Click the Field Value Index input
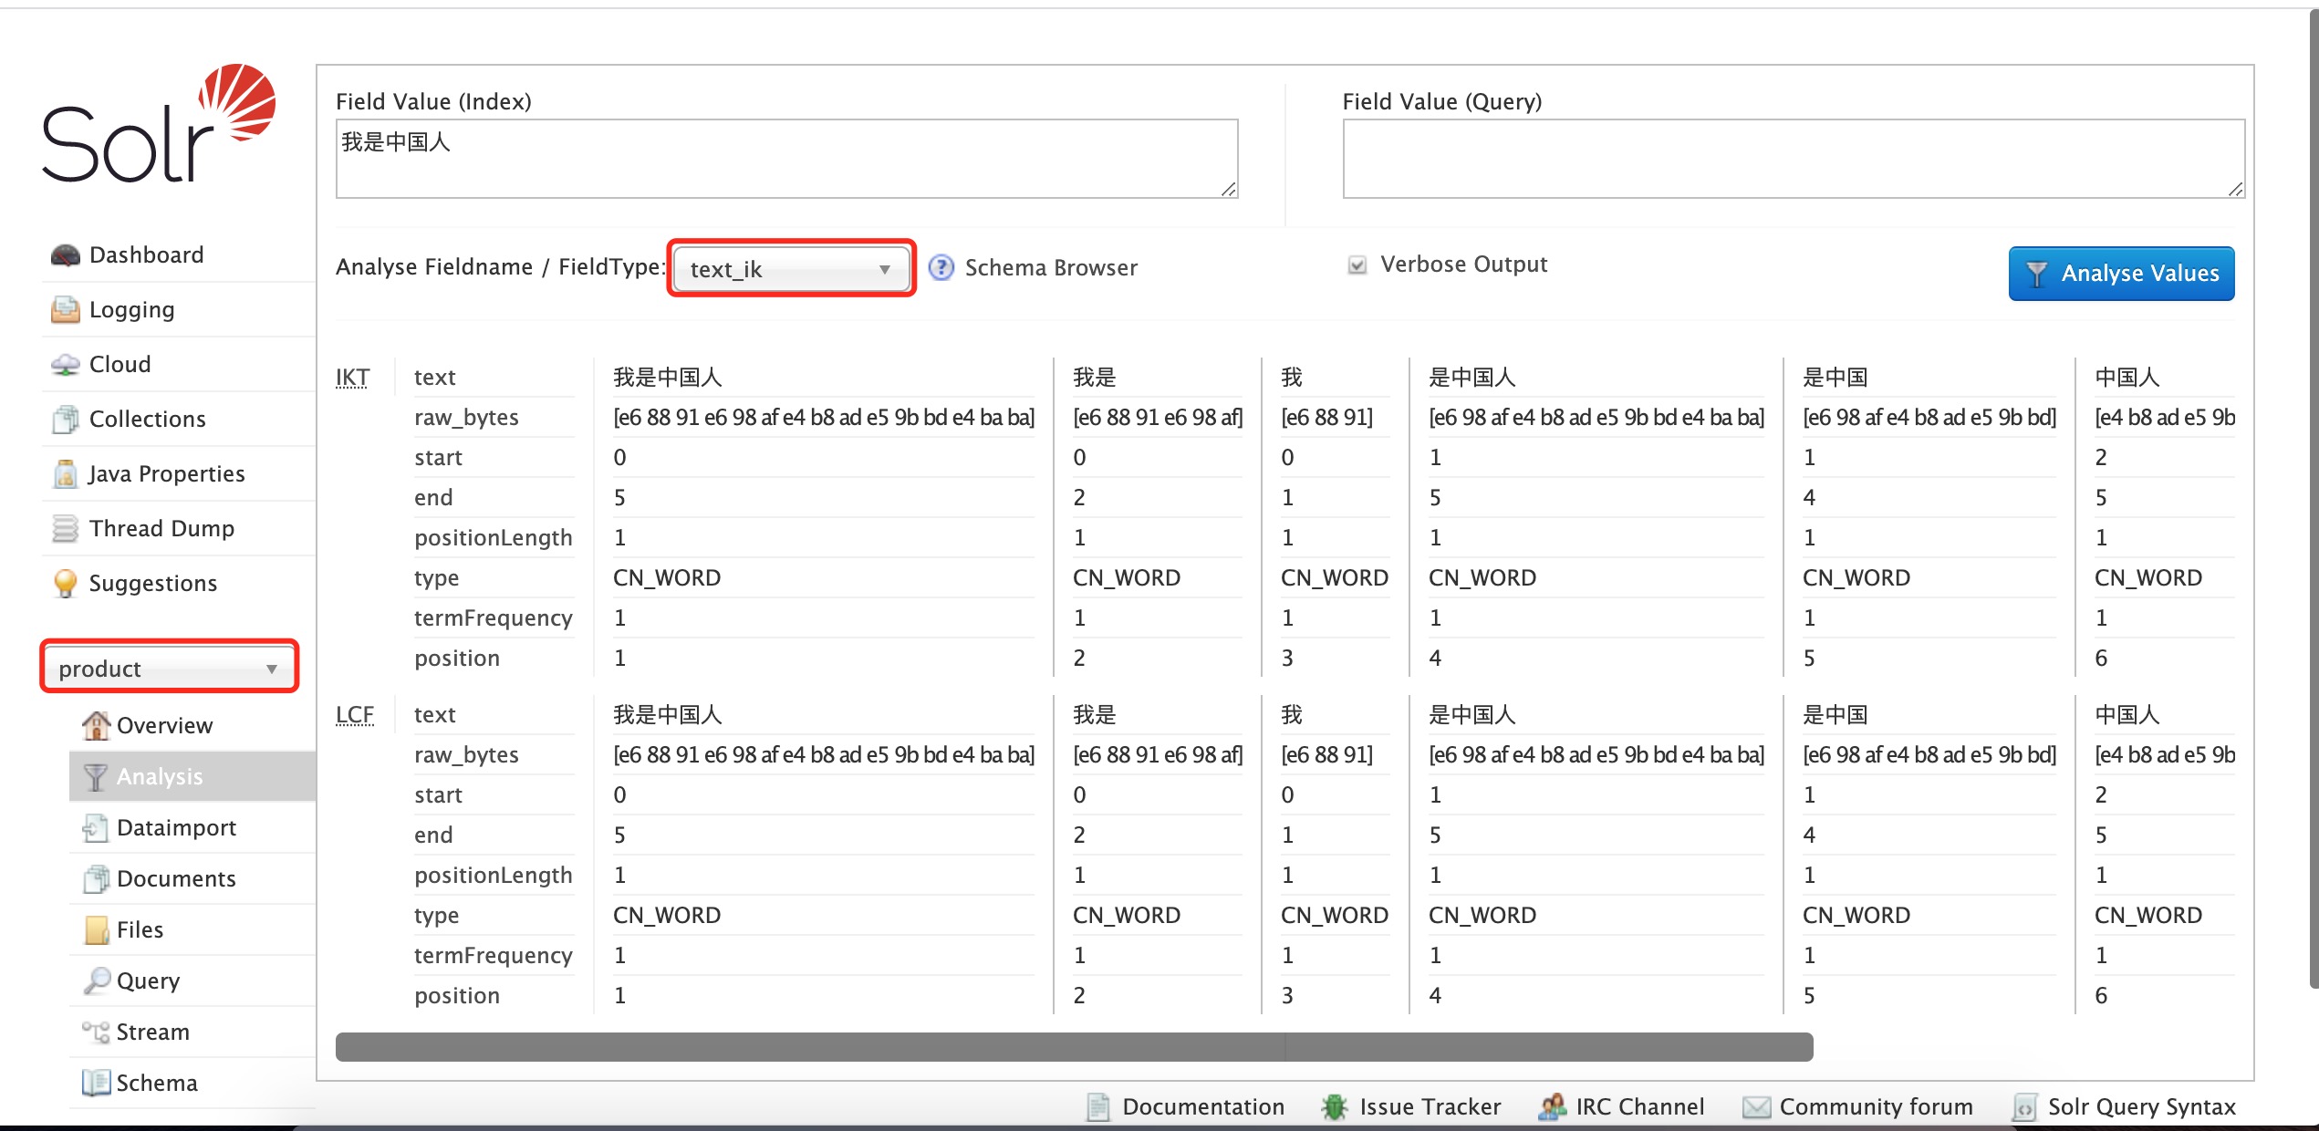The image size is (2319, 1131). (784, 158)
